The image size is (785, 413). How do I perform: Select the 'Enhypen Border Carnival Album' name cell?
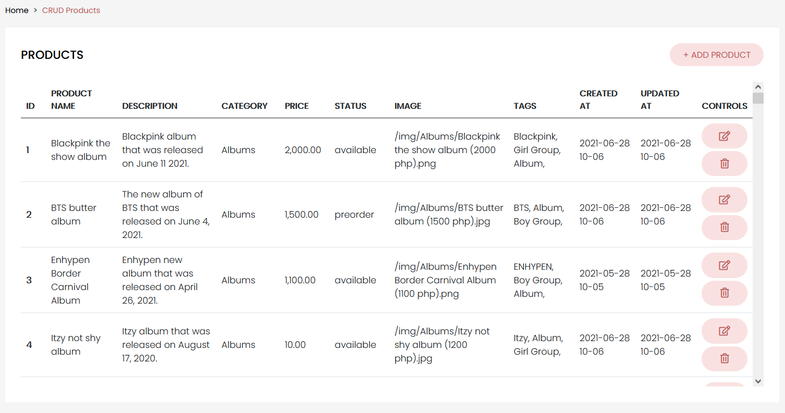coord(70,280)
